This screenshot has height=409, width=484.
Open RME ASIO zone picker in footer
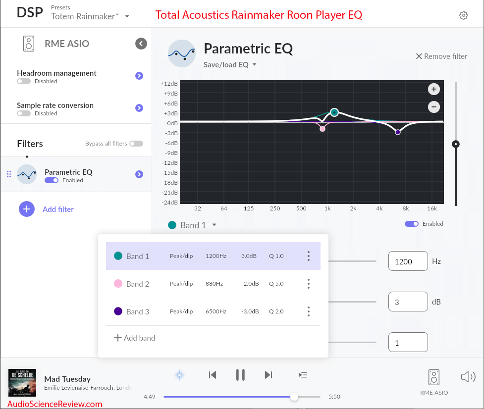point(433,382)
